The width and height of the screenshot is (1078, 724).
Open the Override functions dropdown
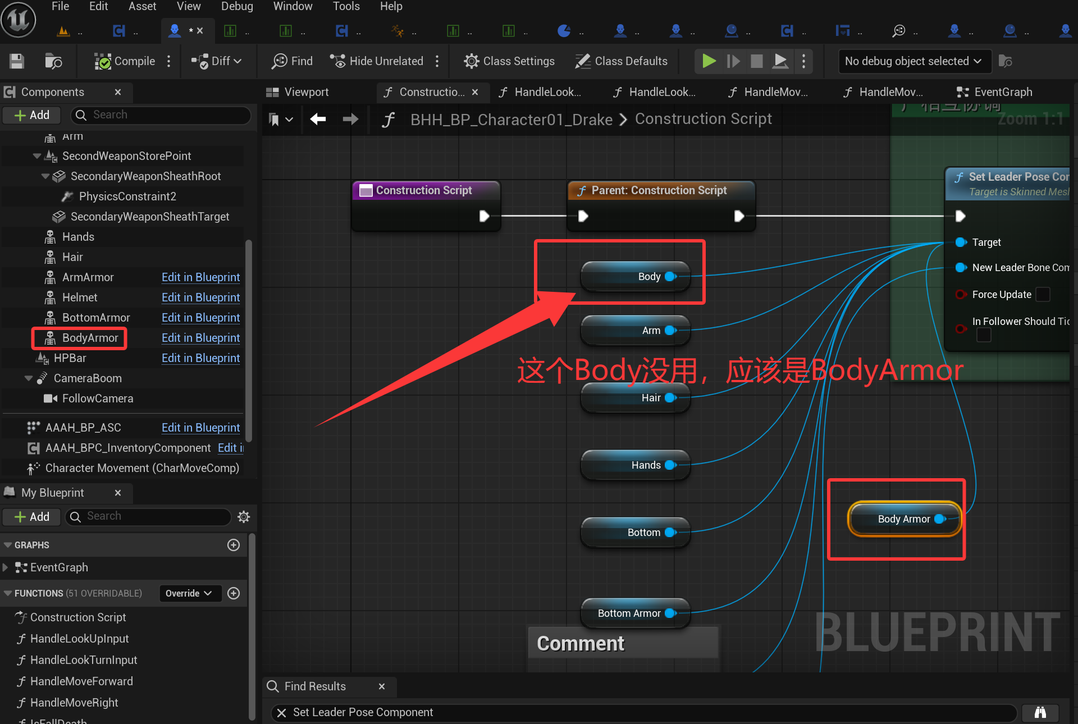click(x=189, y=593)
